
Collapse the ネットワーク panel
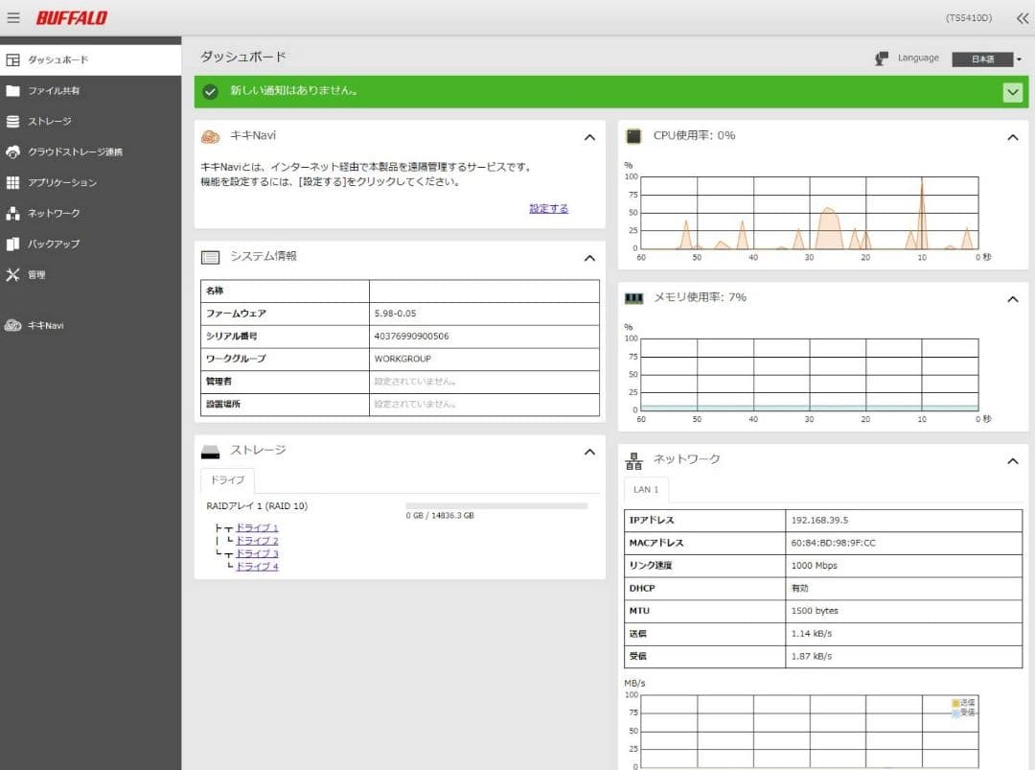coord(1013,459)
